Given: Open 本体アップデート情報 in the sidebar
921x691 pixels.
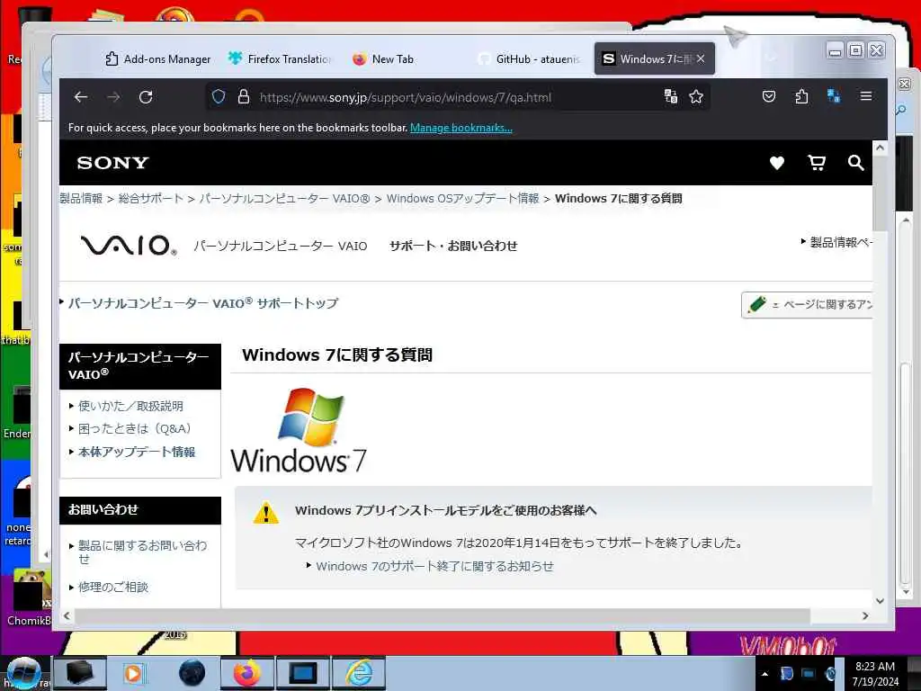Looking at the screenshot, I should [137, 452].
